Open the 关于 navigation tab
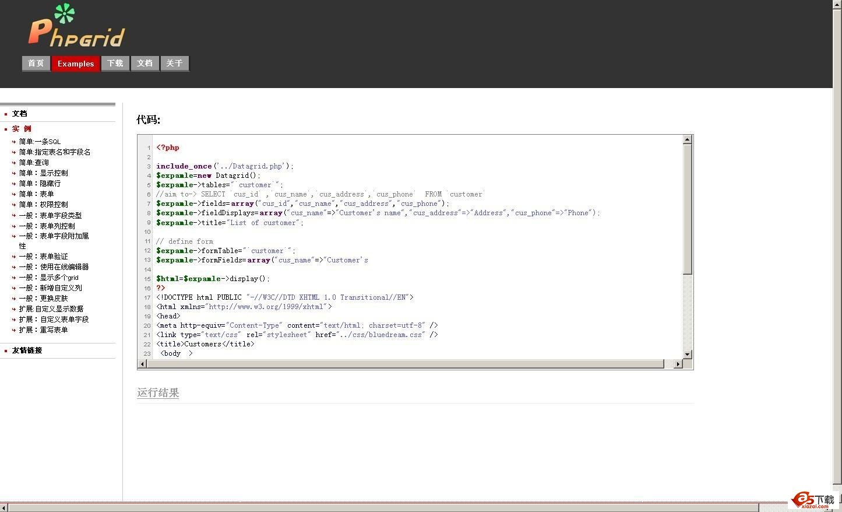842x512 pixels. tap(174, 64)
